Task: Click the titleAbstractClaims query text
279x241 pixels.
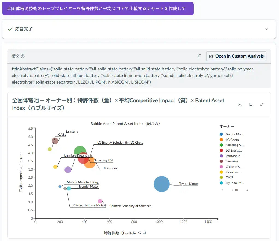Action: coord(132,75)
